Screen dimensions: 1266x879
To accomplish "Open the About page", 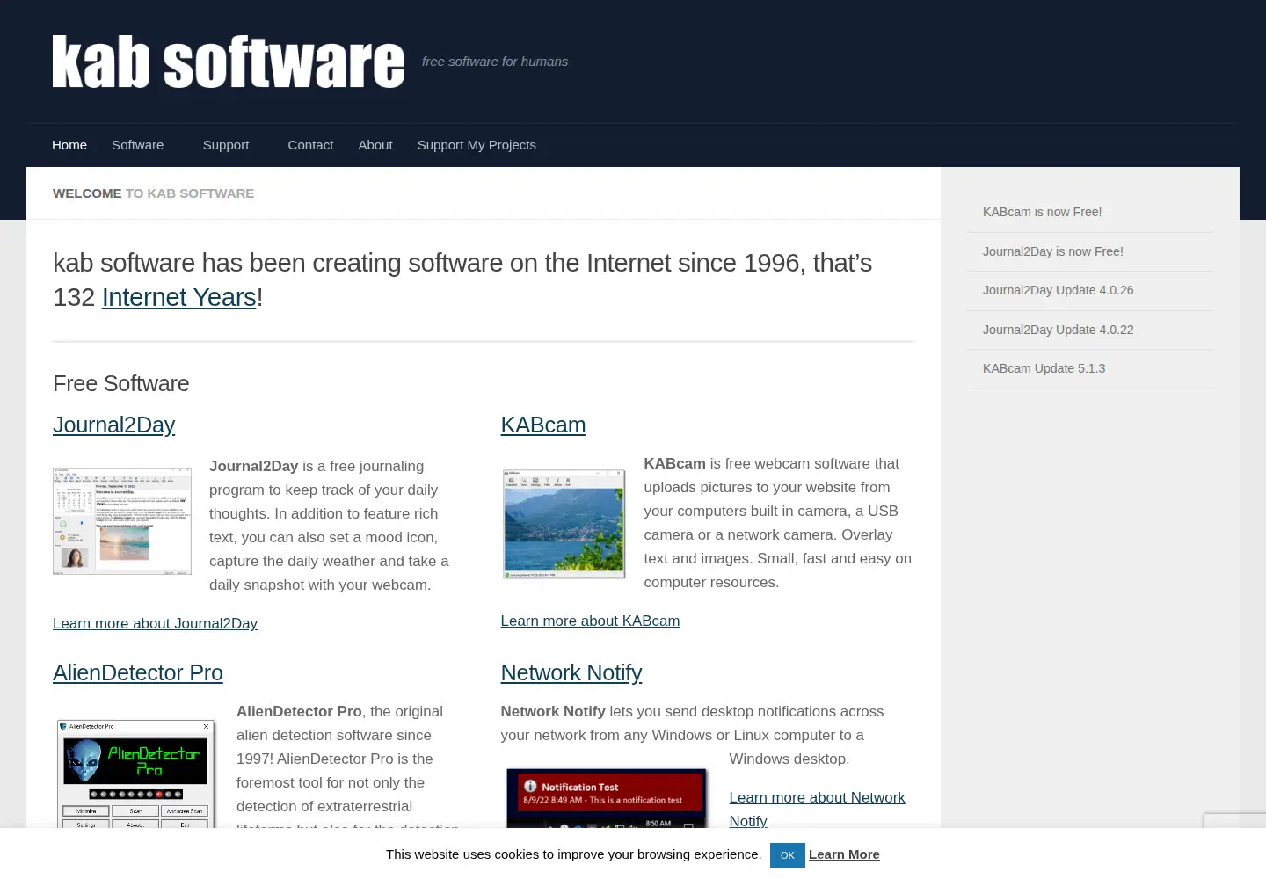I will (375, 145).
